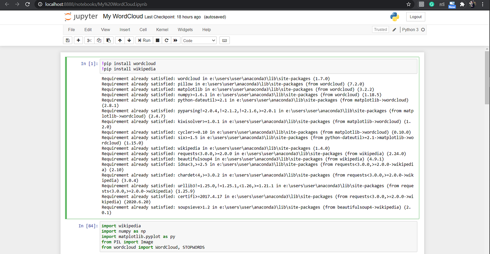
Task: Open the Edit menu
Action: (x=88, y=30)
